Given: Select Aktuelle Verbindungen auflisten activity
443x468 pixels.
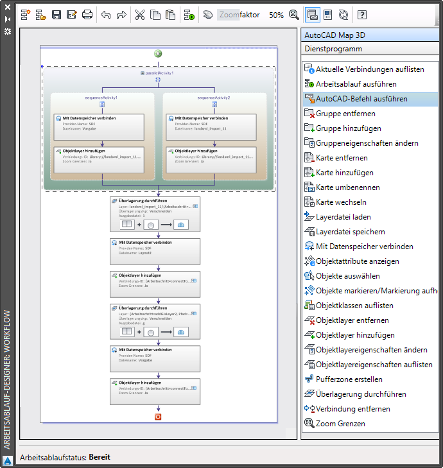Looking at the screenshot, I should click(x=370, y=69).
